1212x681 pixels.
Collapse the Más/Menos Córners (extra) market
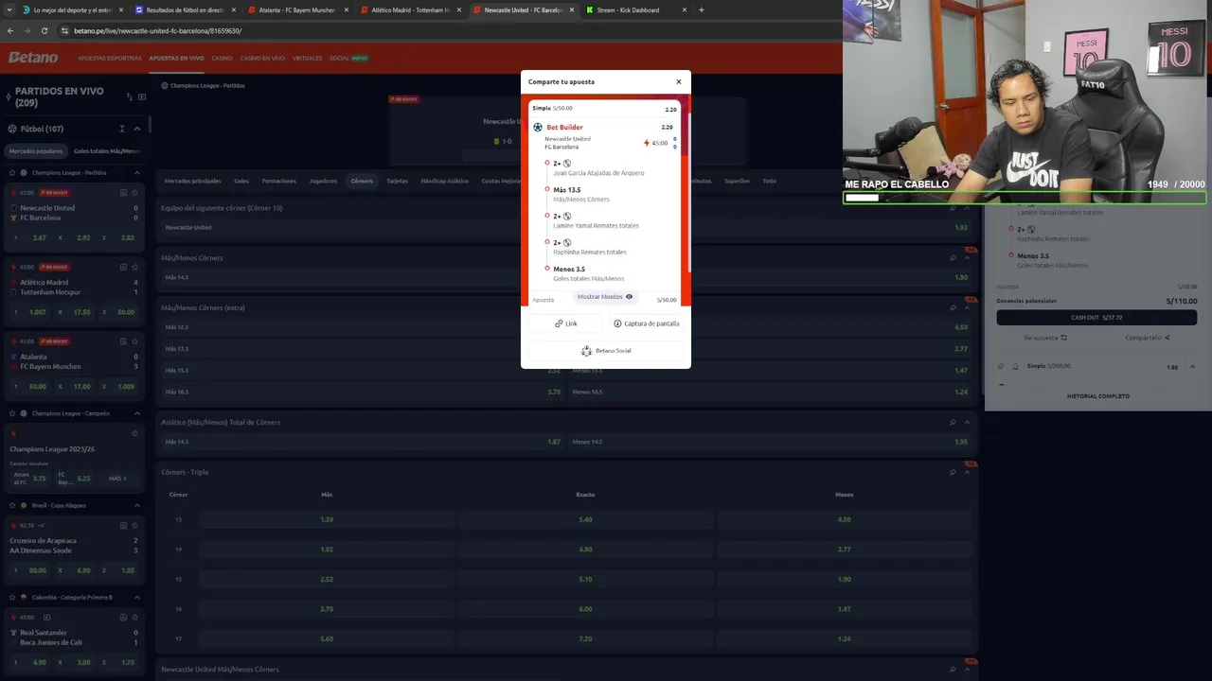point(967,307)
